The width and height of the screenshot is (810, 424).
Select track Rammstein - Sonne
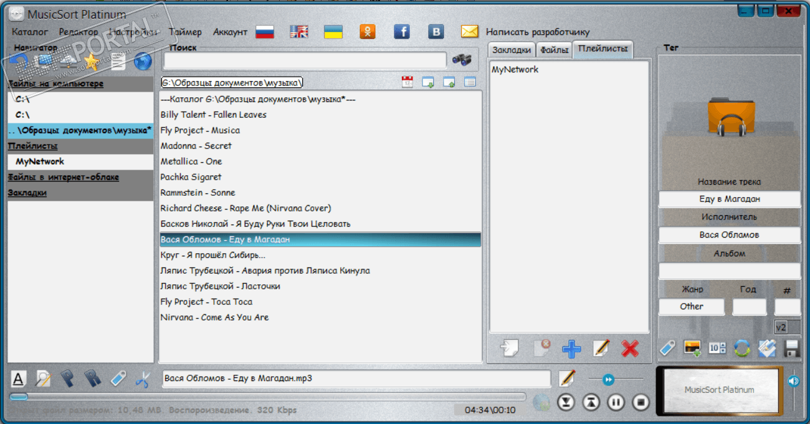320,193
